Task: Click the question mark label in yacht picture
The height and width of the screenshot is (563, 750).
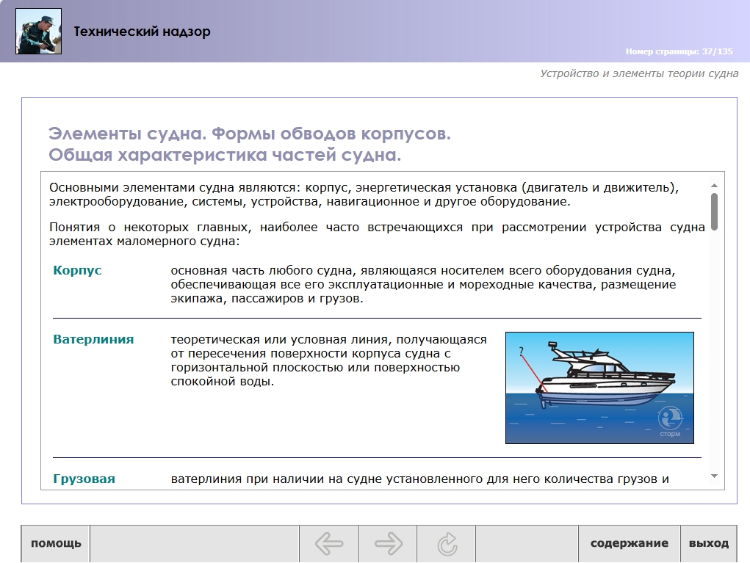Action: (x=522, y=352)
